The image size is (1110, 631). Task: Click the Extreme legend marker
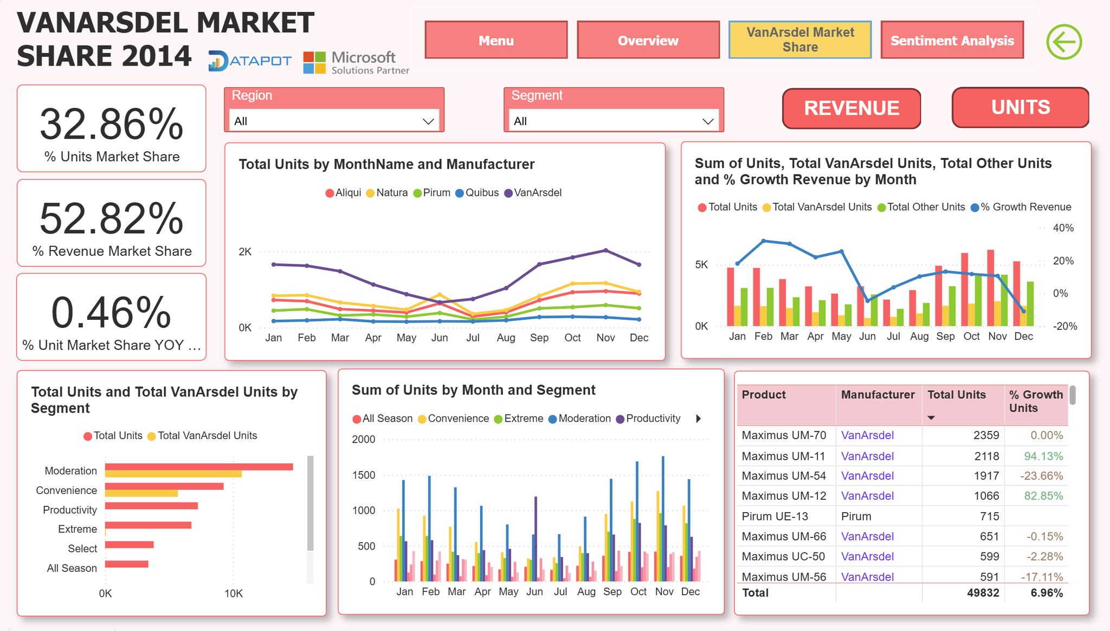pos(498,419)
